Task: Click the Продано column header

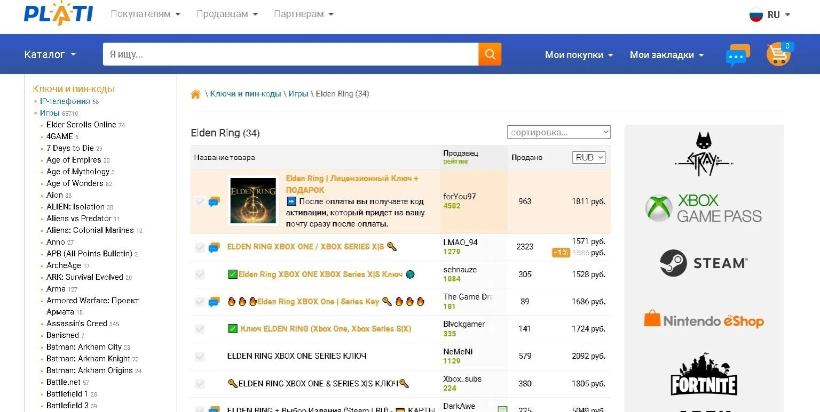Action: tap(526, 157)
